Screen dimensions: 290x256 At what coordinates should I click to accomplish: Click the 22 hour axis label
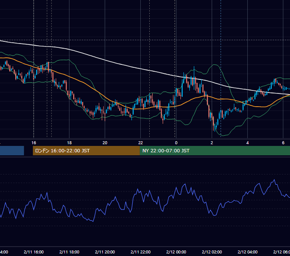coord(141,143)
